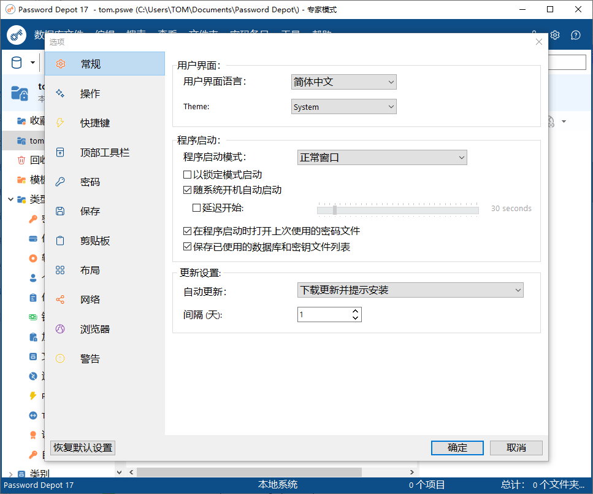Click the startup delay slider handle
Viewport: 593px width, 494px height.
[335, 210]
